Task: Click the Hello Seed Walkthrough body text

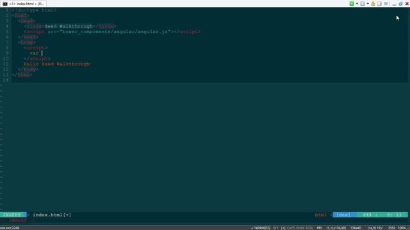Action: tap(57, 64)
